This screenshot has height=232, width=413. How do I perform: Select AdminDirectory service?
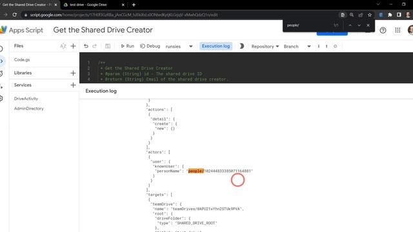click(28, 108)
